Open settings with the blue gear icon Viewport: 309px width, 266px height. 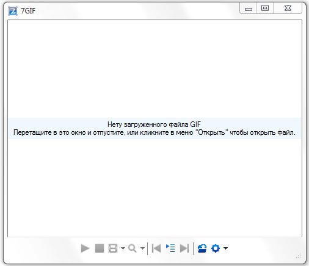[216, 248]
